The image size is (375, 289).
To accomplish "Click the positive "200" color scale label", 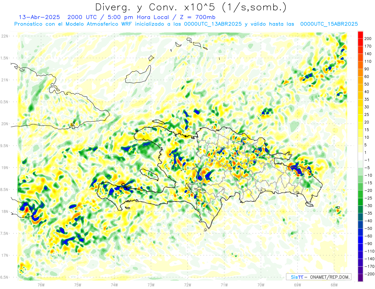I will [368, 39].
